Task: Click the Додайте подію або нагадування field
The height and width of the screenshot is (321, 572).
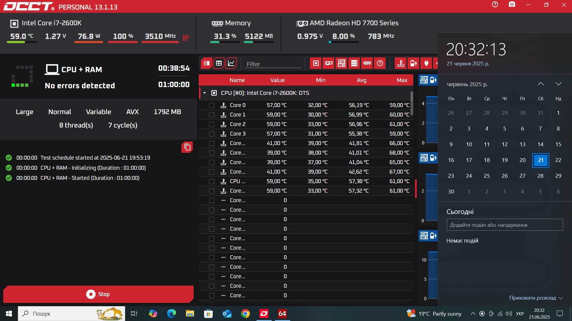Action: 505,225
